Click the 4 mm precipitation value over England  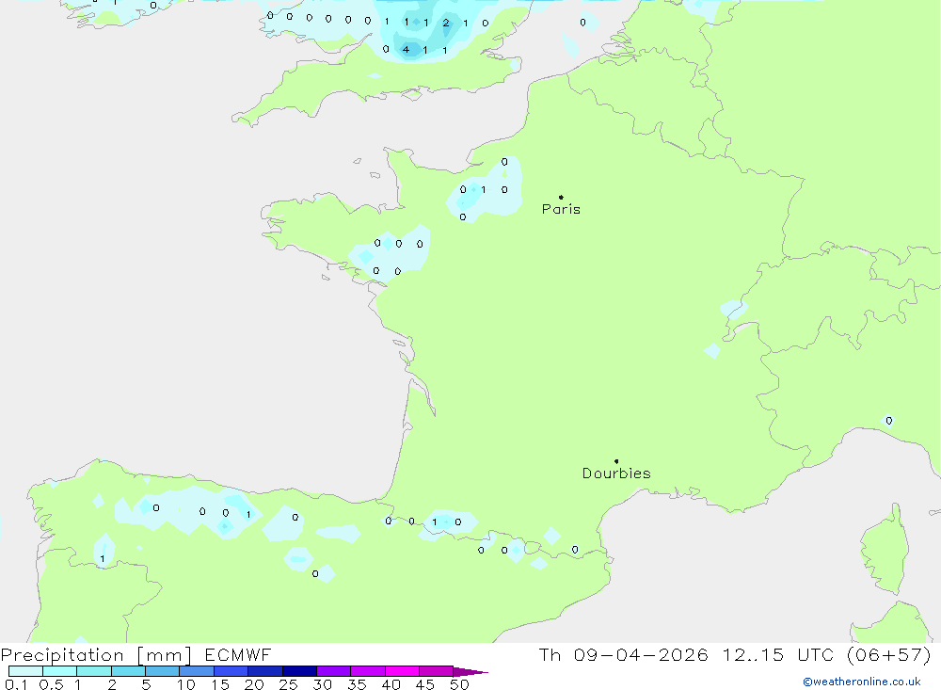click(407, 50)
